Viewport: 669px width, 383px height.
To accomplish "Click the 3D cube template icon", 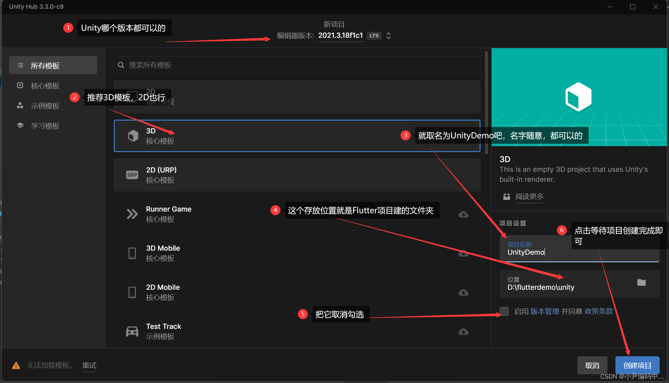I will 133,136.
